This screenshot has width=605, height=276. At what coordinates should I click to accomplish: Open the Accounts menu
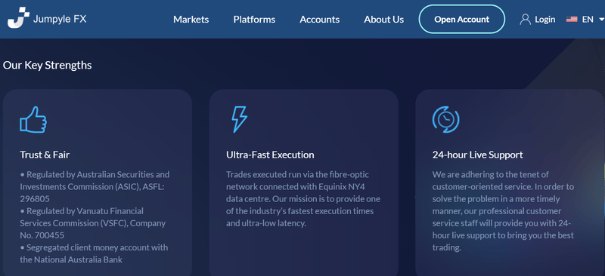(x=319, y=20)
